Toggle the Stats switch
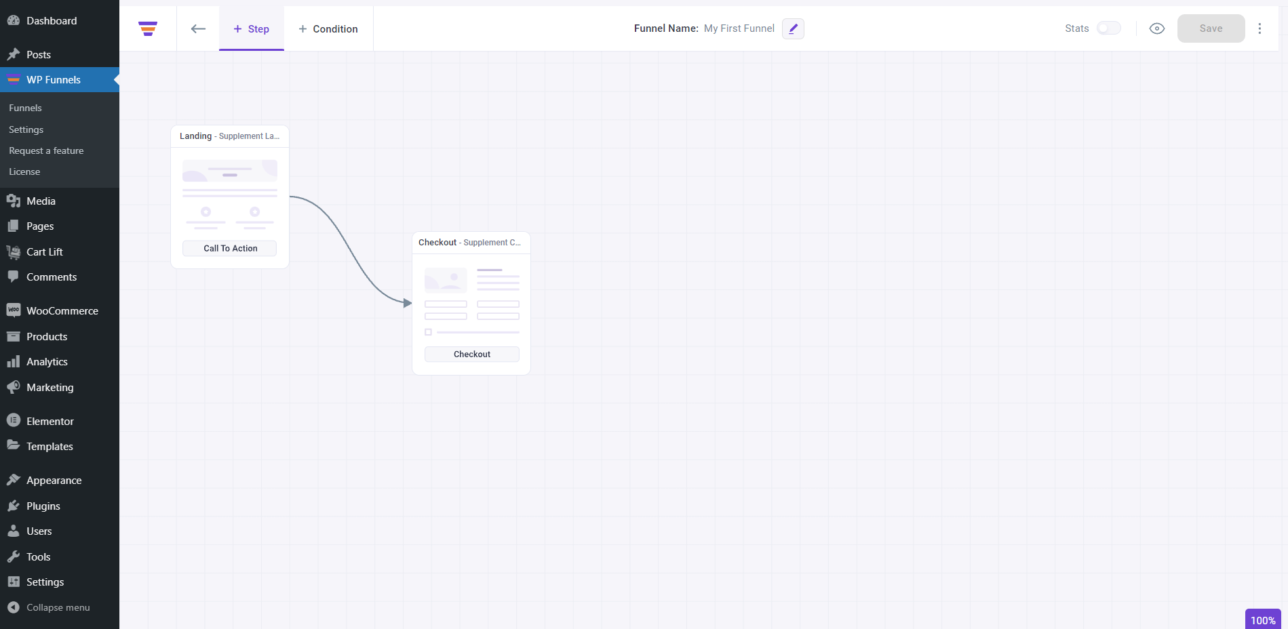Image resolution: width=1288 pixels, height=629 pixels. pos(1109,28)
